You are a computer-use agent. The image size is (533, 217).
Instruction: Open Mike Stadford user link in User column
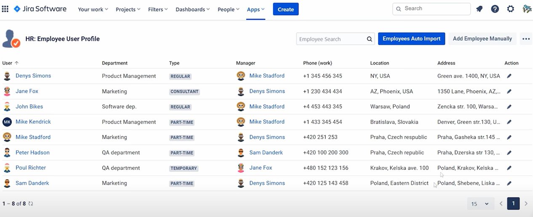point(33,137)
